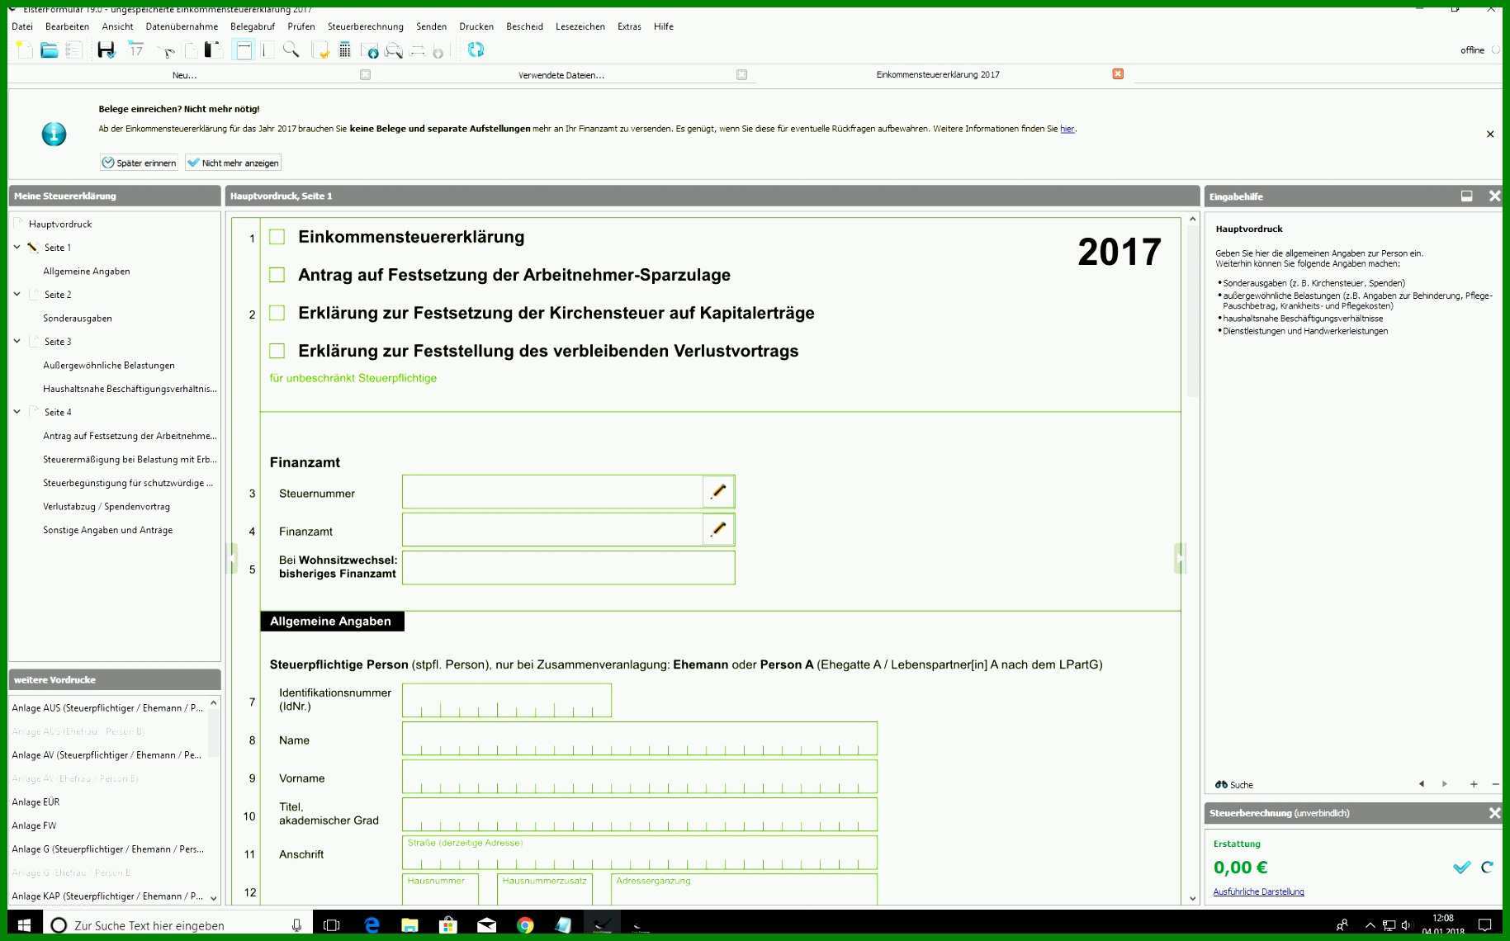
Task: Switch to the Neu... tab
Action: pyautogui.click(x=184, y=75)
